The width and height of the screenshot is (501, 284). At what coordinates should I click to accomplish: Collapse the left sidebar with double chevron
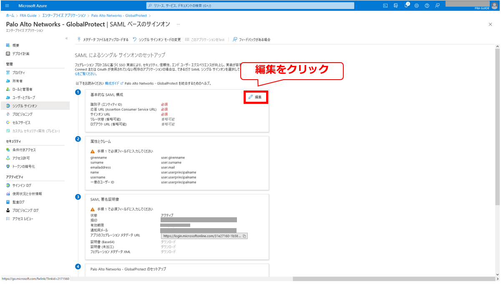66,38
